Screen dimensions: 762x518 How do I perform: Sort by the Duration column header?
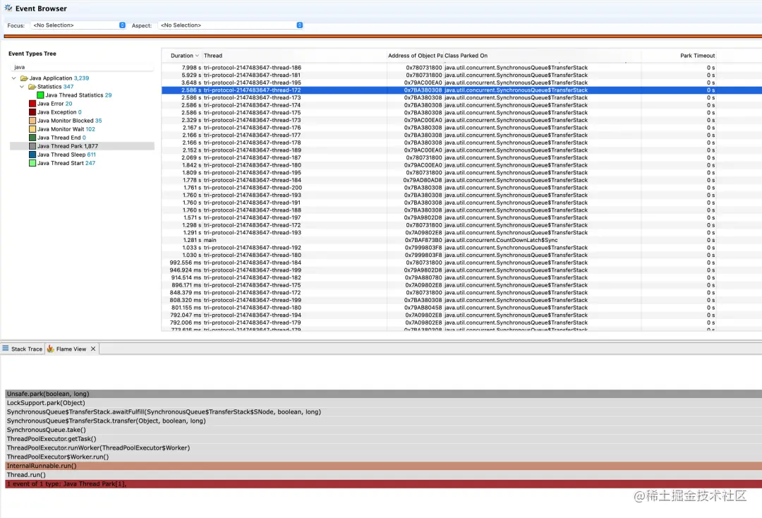[x=182, y=56]
